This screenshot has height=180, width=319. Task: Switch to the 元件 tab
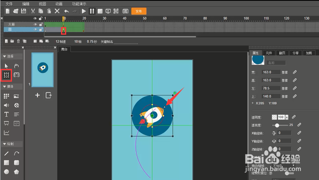(269, 53)
